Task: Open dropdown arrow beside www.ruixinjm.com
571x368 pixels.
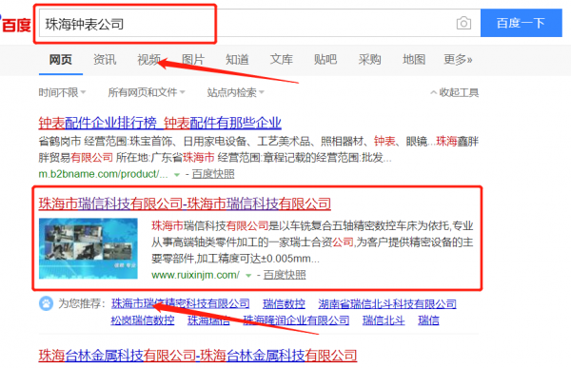Action: (248, 276)
